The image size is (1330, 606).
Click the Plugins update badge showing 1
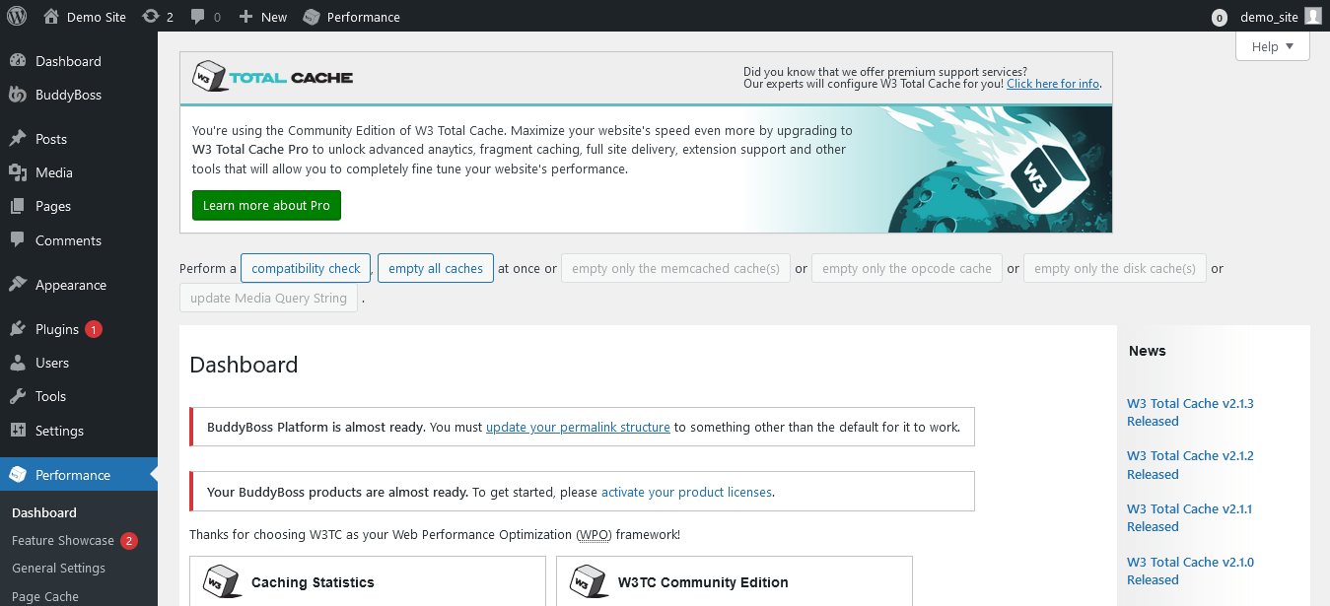pos(94,329)
